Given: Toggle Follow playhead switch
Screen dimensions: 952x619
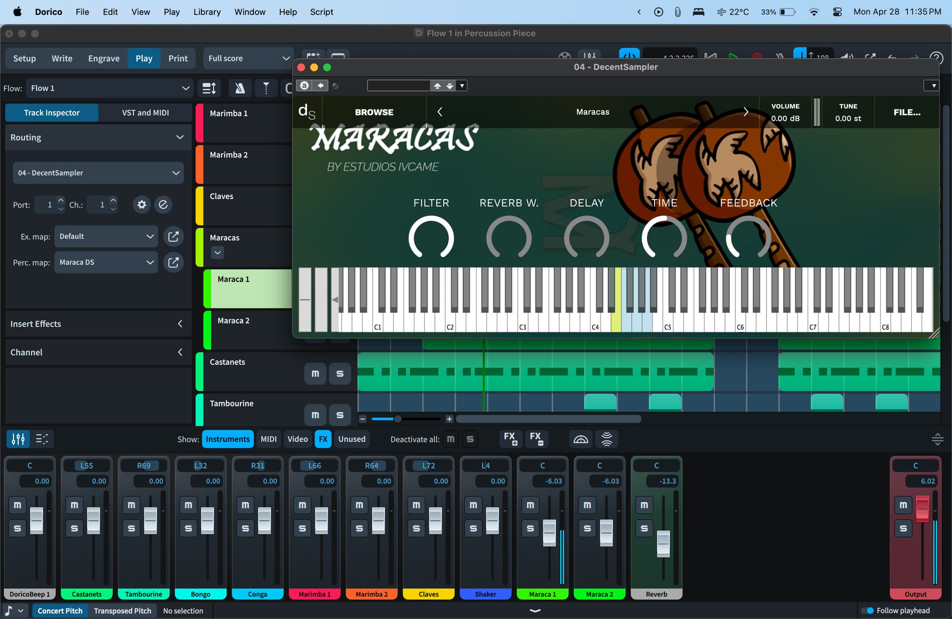Looking at the screenshot, I should [868, 611].
